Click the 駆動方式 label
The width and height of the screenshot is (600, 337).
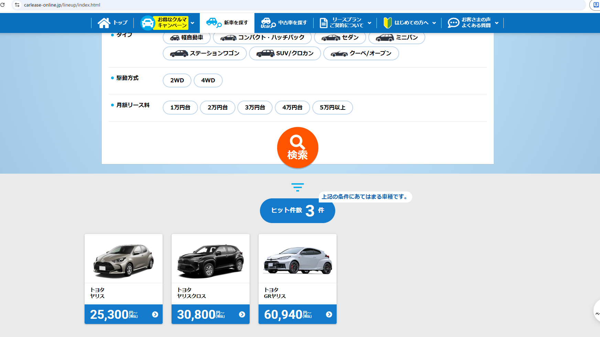127,78
